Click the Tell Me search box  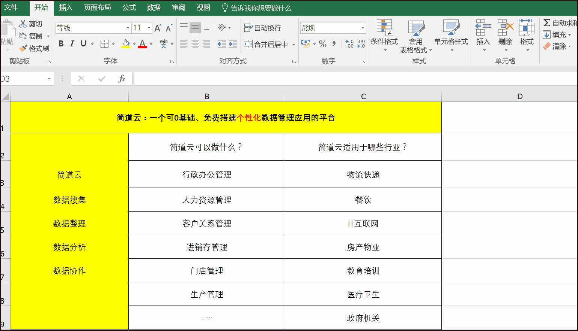click(257, 8)
